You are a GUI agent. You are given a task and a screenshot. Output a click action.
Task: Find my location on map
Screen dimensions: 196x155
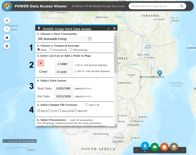click(x=7, y=46)
